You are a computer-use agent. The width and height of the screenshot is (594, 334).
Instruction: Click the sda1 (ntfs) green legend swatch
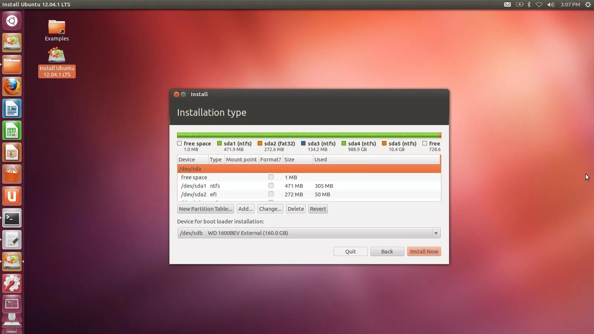coord(219,143)
